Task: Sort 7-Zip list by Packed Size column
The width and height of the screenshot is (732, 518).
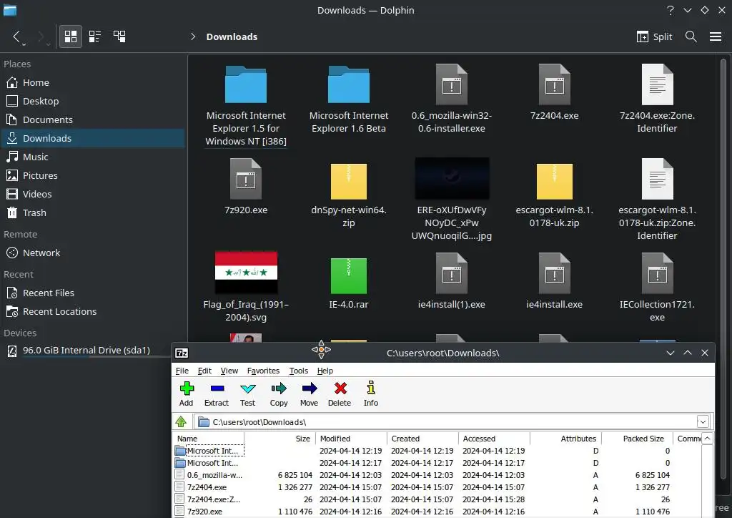Action: 637,439
